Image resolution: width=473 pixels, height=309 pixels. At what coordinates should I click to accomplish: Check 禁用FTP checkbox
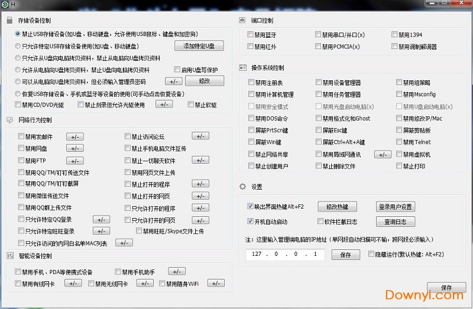[21, 160]
